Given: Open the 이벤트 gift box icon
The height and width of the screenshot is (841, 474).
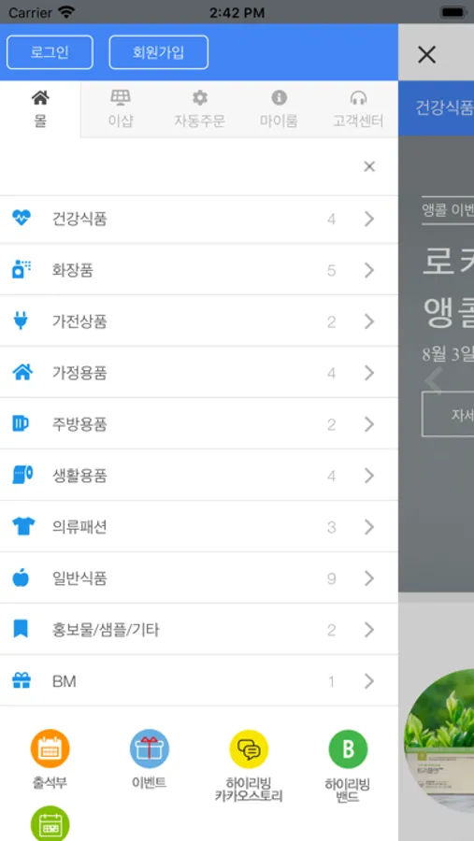Looking at the screenshot, I should [x=150, y=748].
